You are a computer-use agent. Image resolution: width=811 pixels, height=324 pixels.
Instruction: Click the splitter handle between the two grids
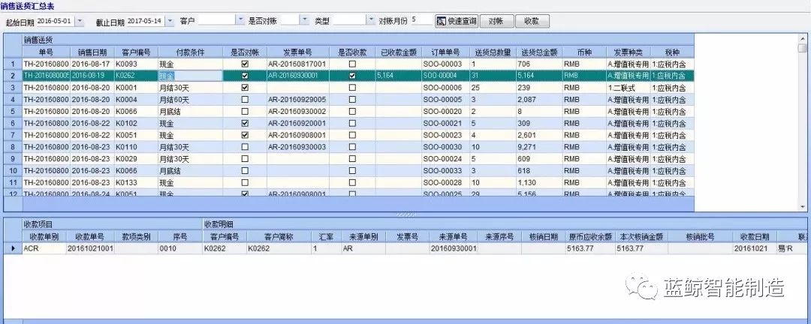405,214
